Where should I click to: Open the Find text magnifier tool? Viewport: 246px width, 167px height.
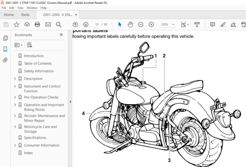59,24
